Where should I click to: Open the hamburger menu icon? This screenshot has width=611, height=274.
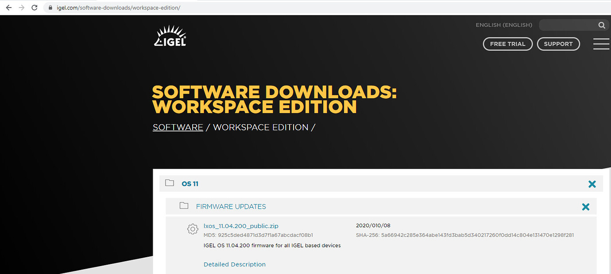601,44
